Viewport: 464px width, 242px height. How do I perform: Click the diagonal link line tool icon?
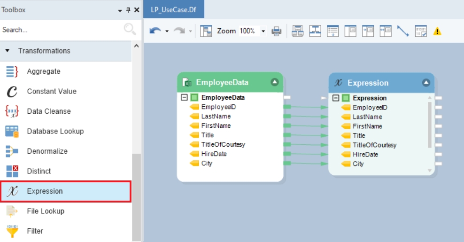tap(403, 31)
